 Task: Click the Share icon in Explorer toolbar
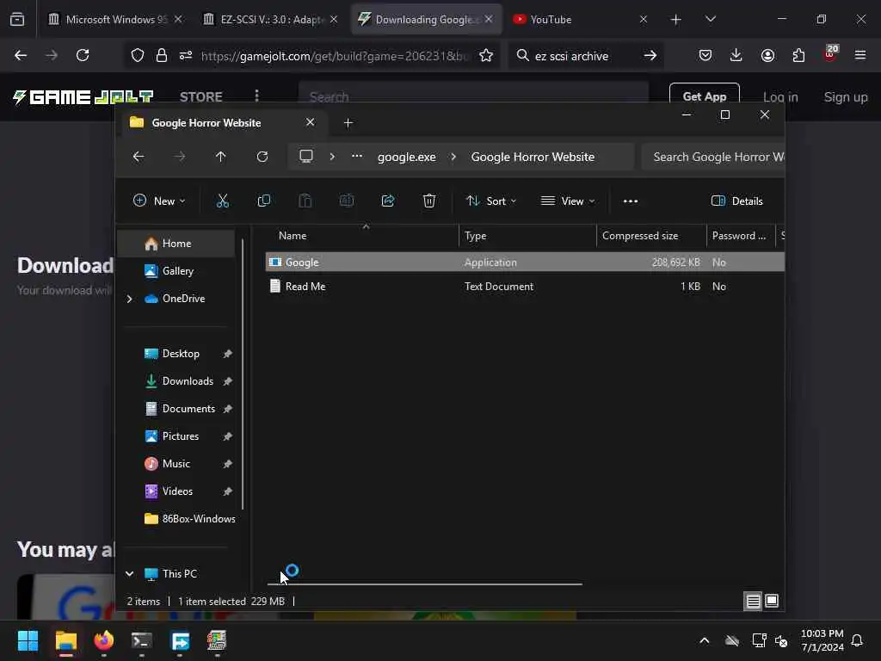(x=388, y=201)
